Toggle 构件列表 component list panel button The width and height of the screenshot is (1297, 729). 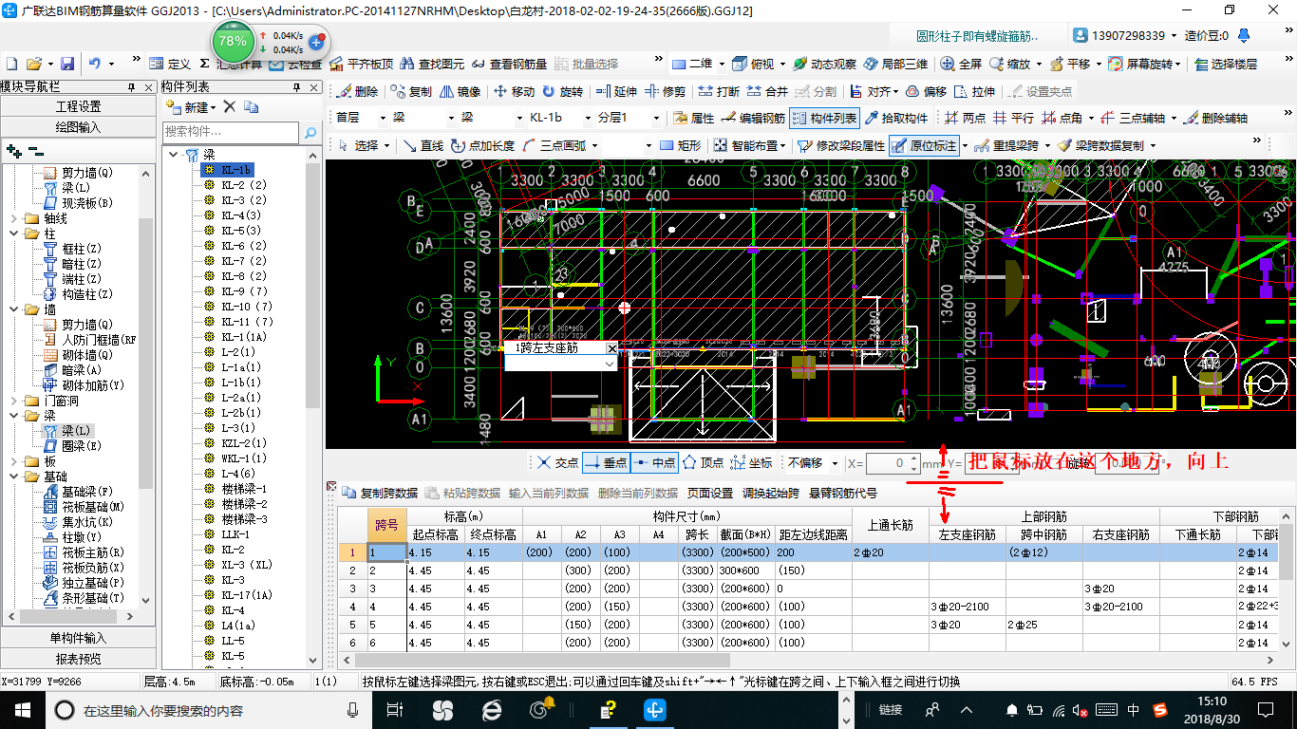point(825,118)
